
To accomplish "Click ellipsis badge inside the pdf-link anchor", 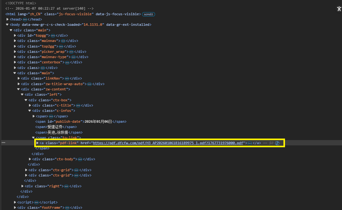I will [249, 143].
